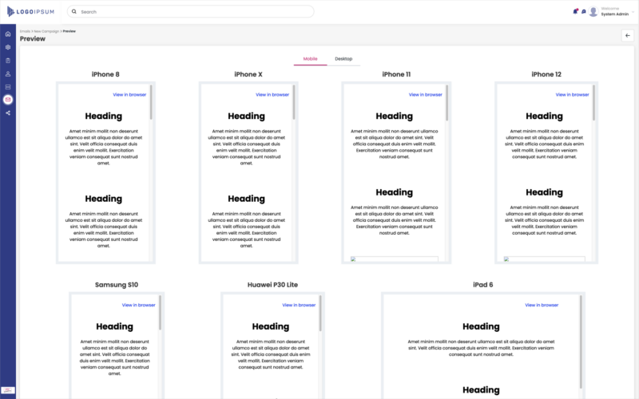Click View in browser in iPhone 8 preview
The height and width of the screenshot is (399, 639).
(x=129, y=94)
